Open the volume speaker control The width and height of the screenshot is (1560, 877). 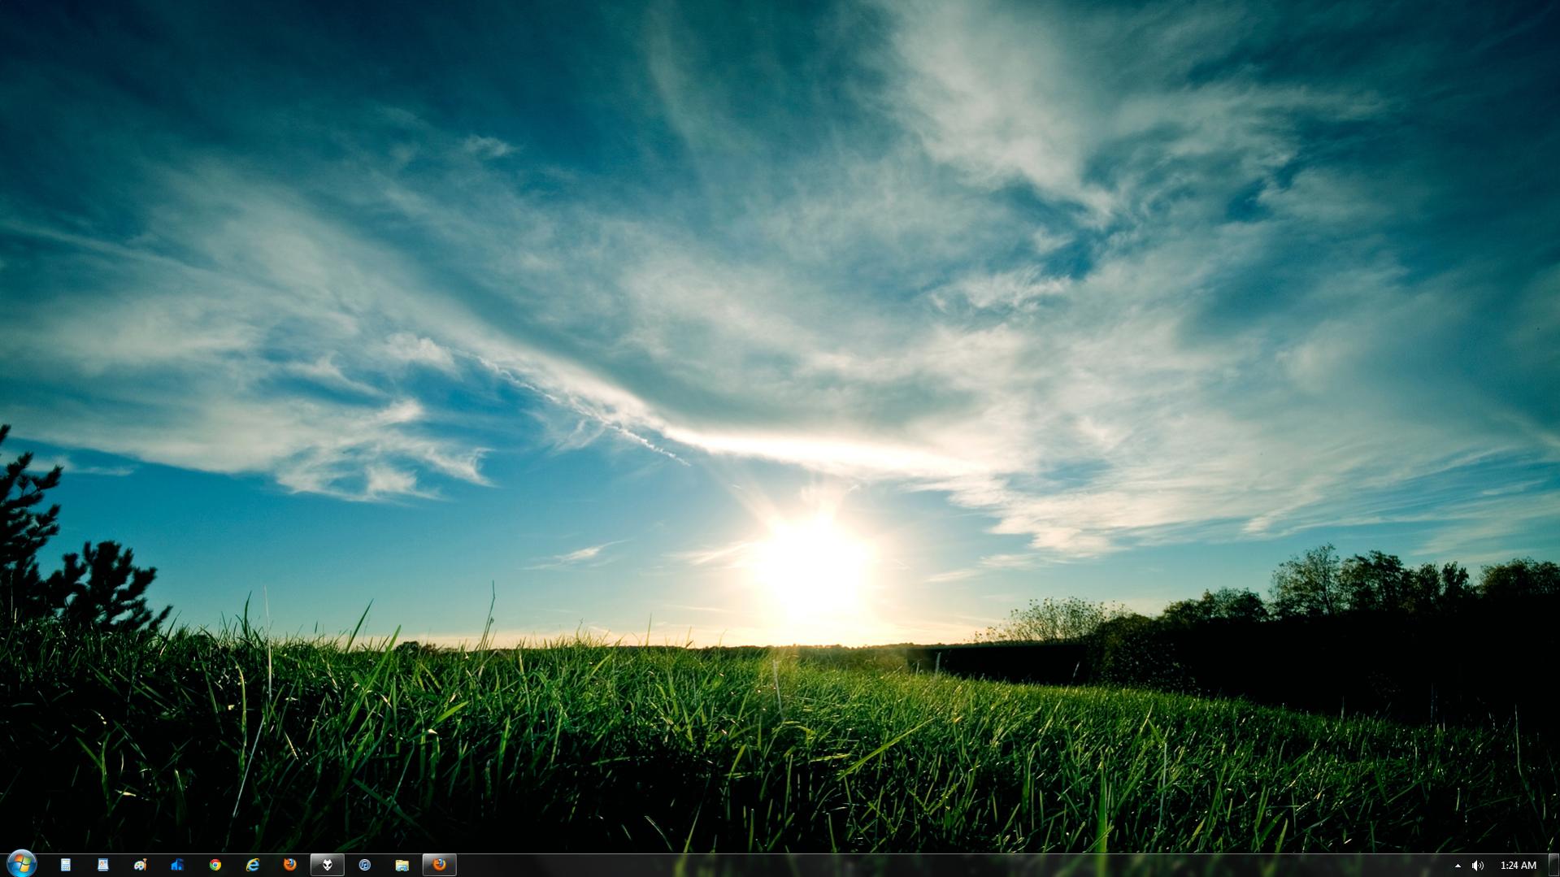pyautogui.click(x=1478, y=866)
